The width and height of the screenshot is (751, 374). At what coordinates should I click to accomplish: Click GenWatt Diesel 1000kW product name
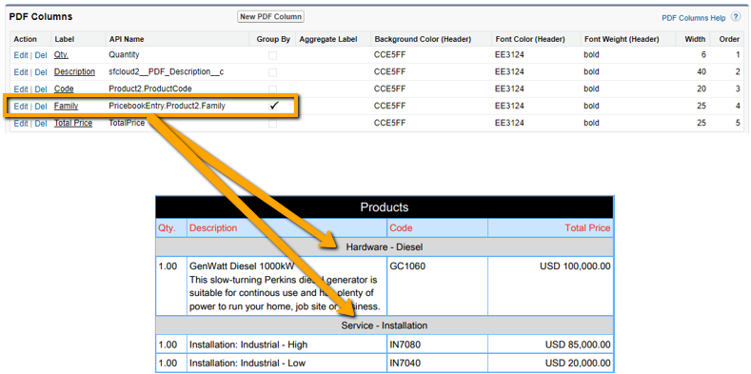pyautogui.click(x=242, y=266)
